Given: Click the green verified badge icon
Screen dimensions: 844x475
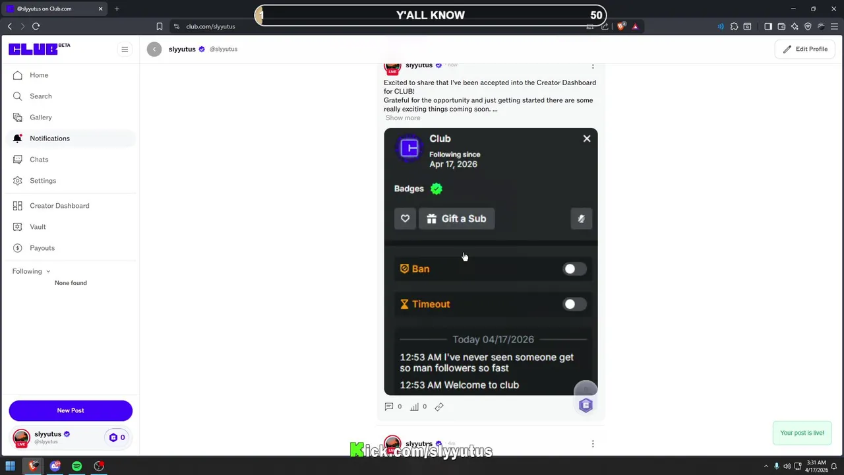Looking at the screenshot, I should (x=437, y=189).
